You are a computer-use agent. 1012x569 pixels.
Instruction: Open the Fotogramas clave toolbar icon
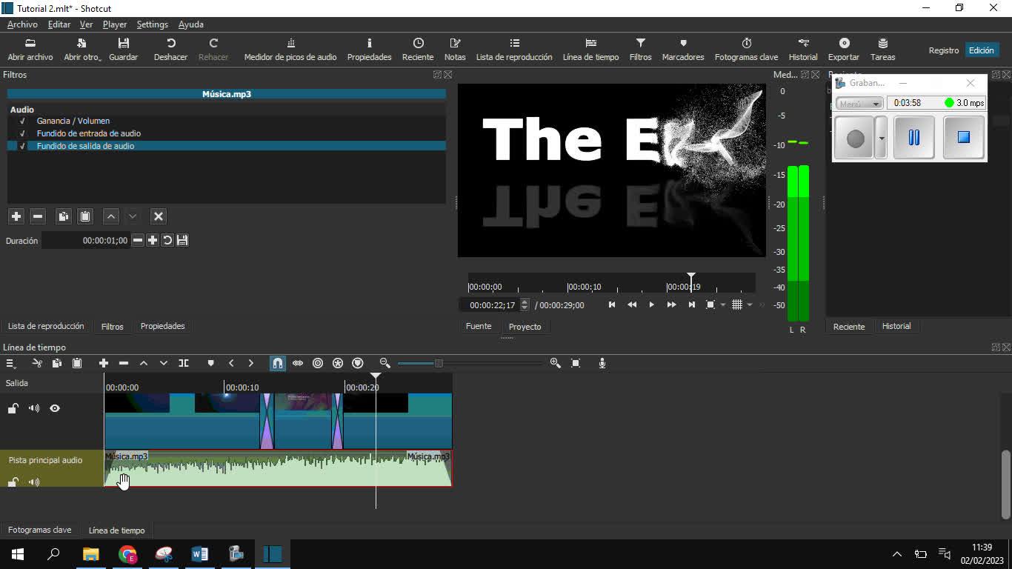[746, 49]
